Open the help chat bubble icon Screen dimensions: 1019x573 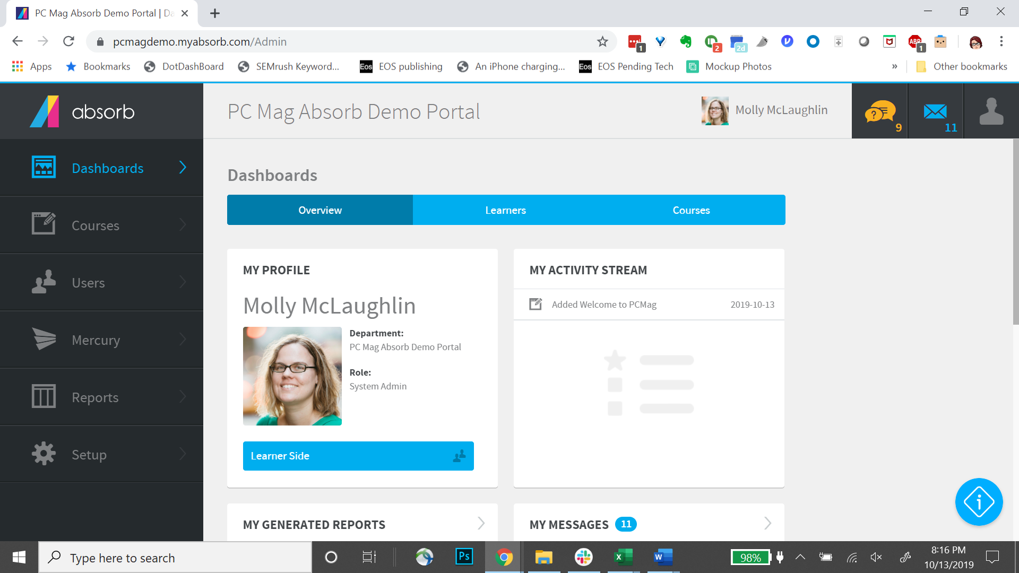[x=879, y=111]
